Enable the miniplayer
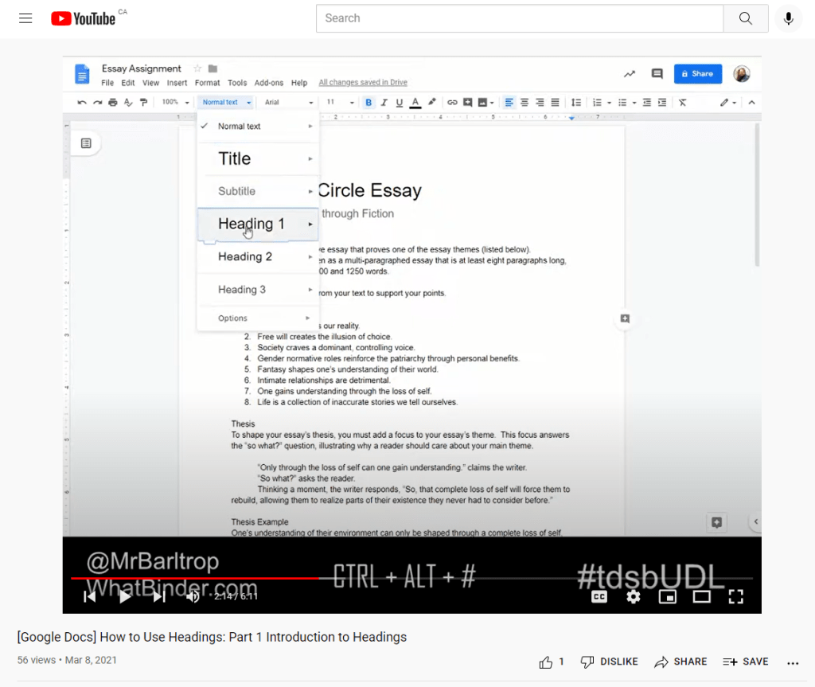The width and height of the screenshot is (815, 687). (667, 596)
